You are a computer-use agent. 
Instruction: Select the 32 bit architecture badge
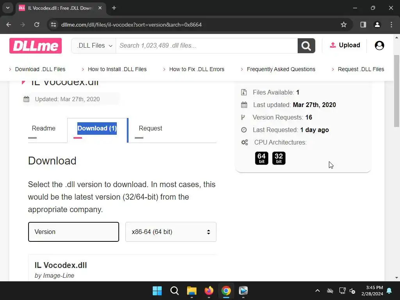point(279,158)
